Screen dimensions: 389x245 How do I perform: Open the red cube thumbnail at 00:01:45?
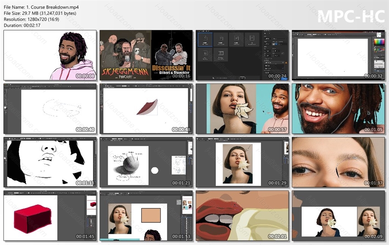(x=50, y=216)
